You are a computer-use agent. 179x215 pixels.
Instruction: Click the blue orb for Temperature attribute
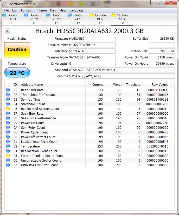(8, 146)
